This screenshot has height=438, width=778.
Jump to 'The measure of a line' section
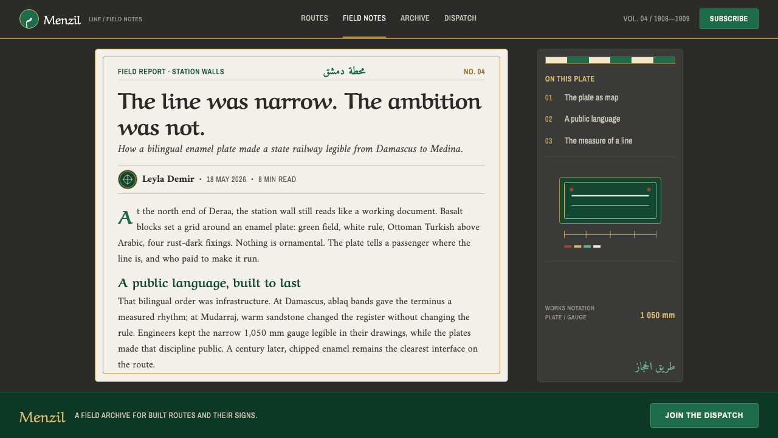coord(598,141)
